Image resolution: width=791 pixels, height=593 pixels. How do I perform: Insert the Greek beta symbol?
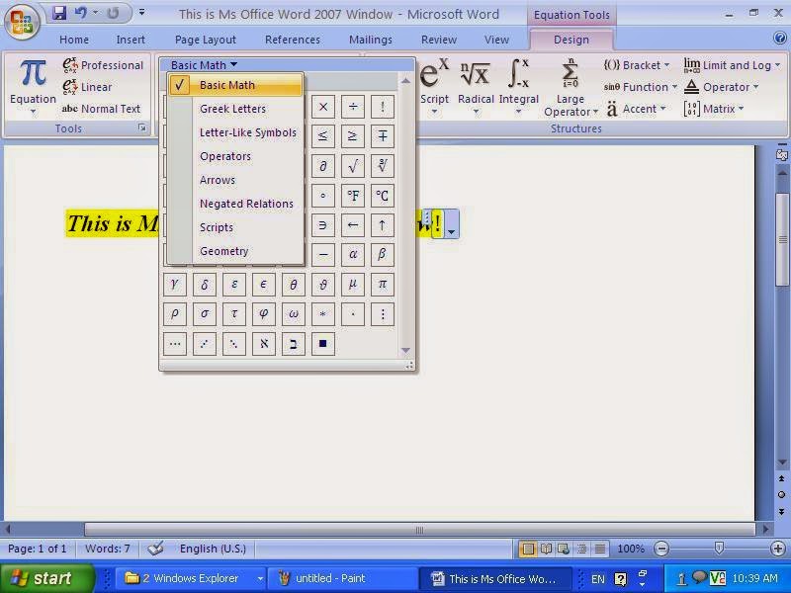tap(383, 255)
